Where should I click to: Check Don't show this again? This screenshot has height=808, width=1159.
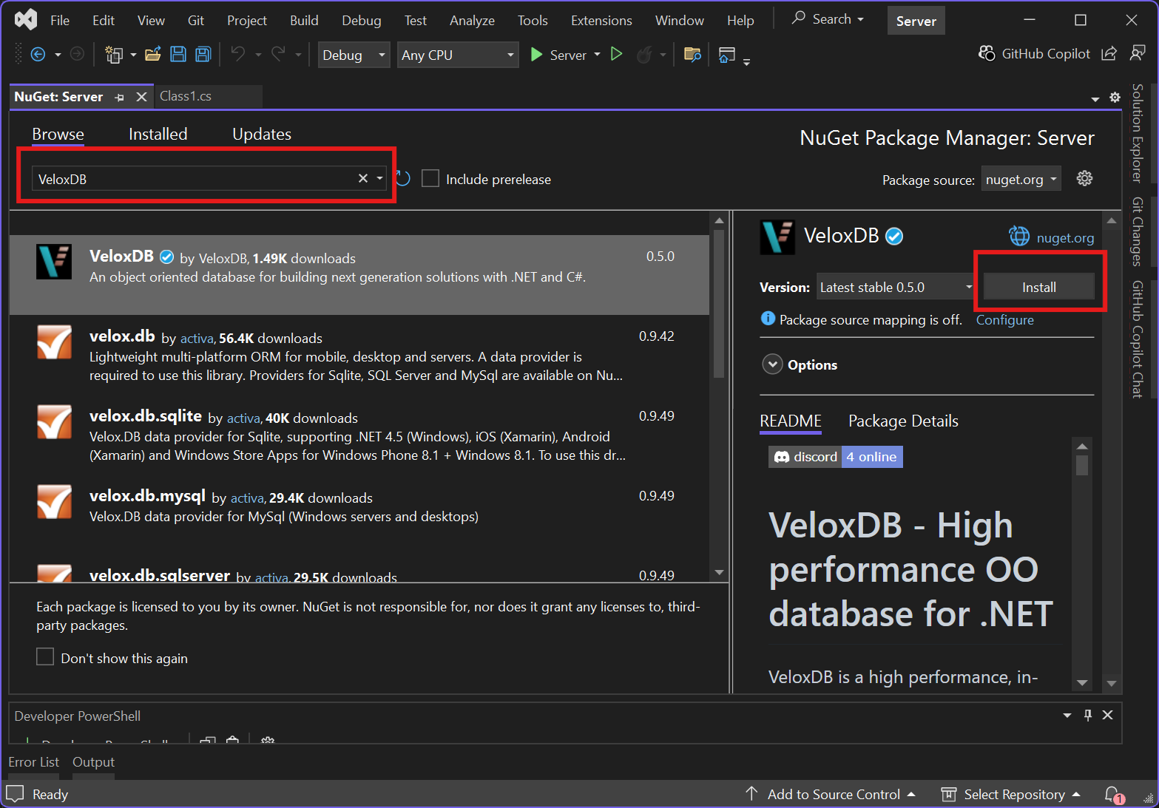[x=45, y=656]
